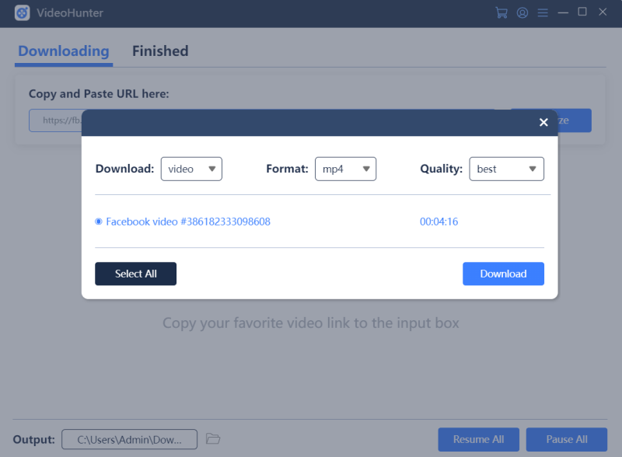Click the Pause All button
Screen dimensions: 622x457
tap(567, 440)
